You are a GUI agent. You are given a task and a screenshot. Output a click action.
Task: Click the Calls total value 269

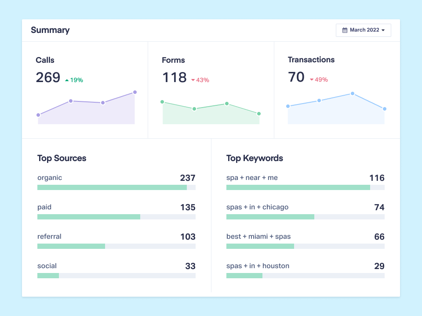pos(47,77)
